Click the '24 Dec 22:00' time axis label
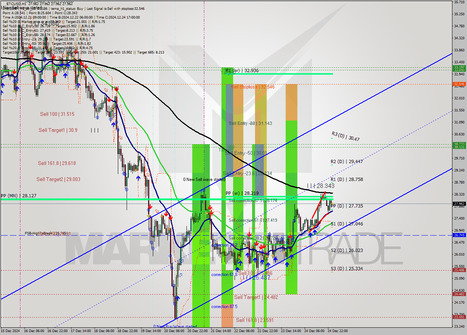Image resolution: width=467 pixels, height=335 pixels. [337, 331]
